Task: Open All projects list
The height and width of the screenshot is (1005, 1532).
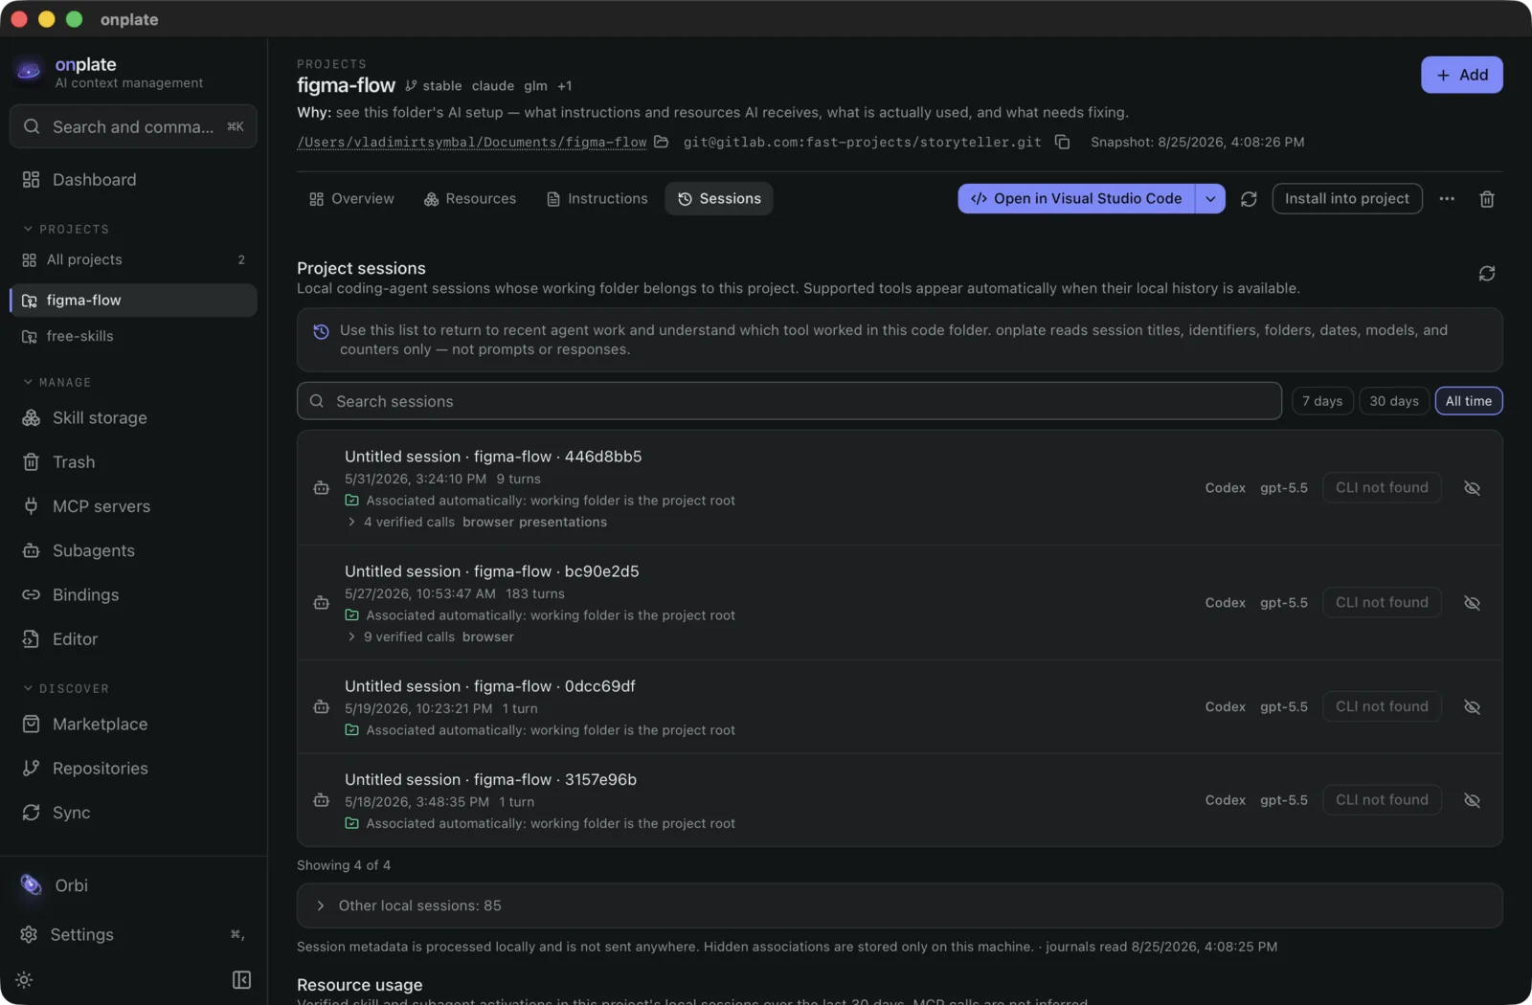Action: click(x=133, y=260)
